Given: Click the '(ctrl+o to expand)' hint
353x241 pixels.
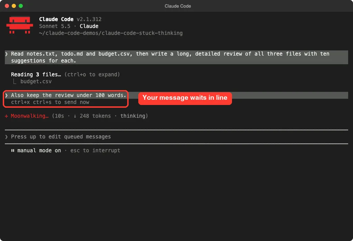Looking at the screenshot, I should point(92,75).
